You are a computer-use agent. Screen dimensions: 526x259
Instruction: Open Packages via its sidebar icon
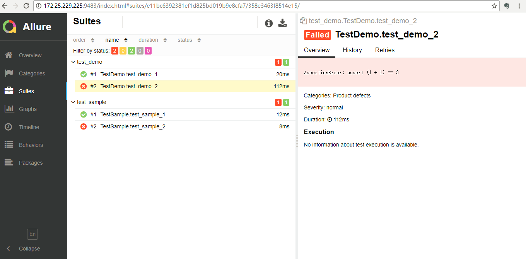coord(9,163)
